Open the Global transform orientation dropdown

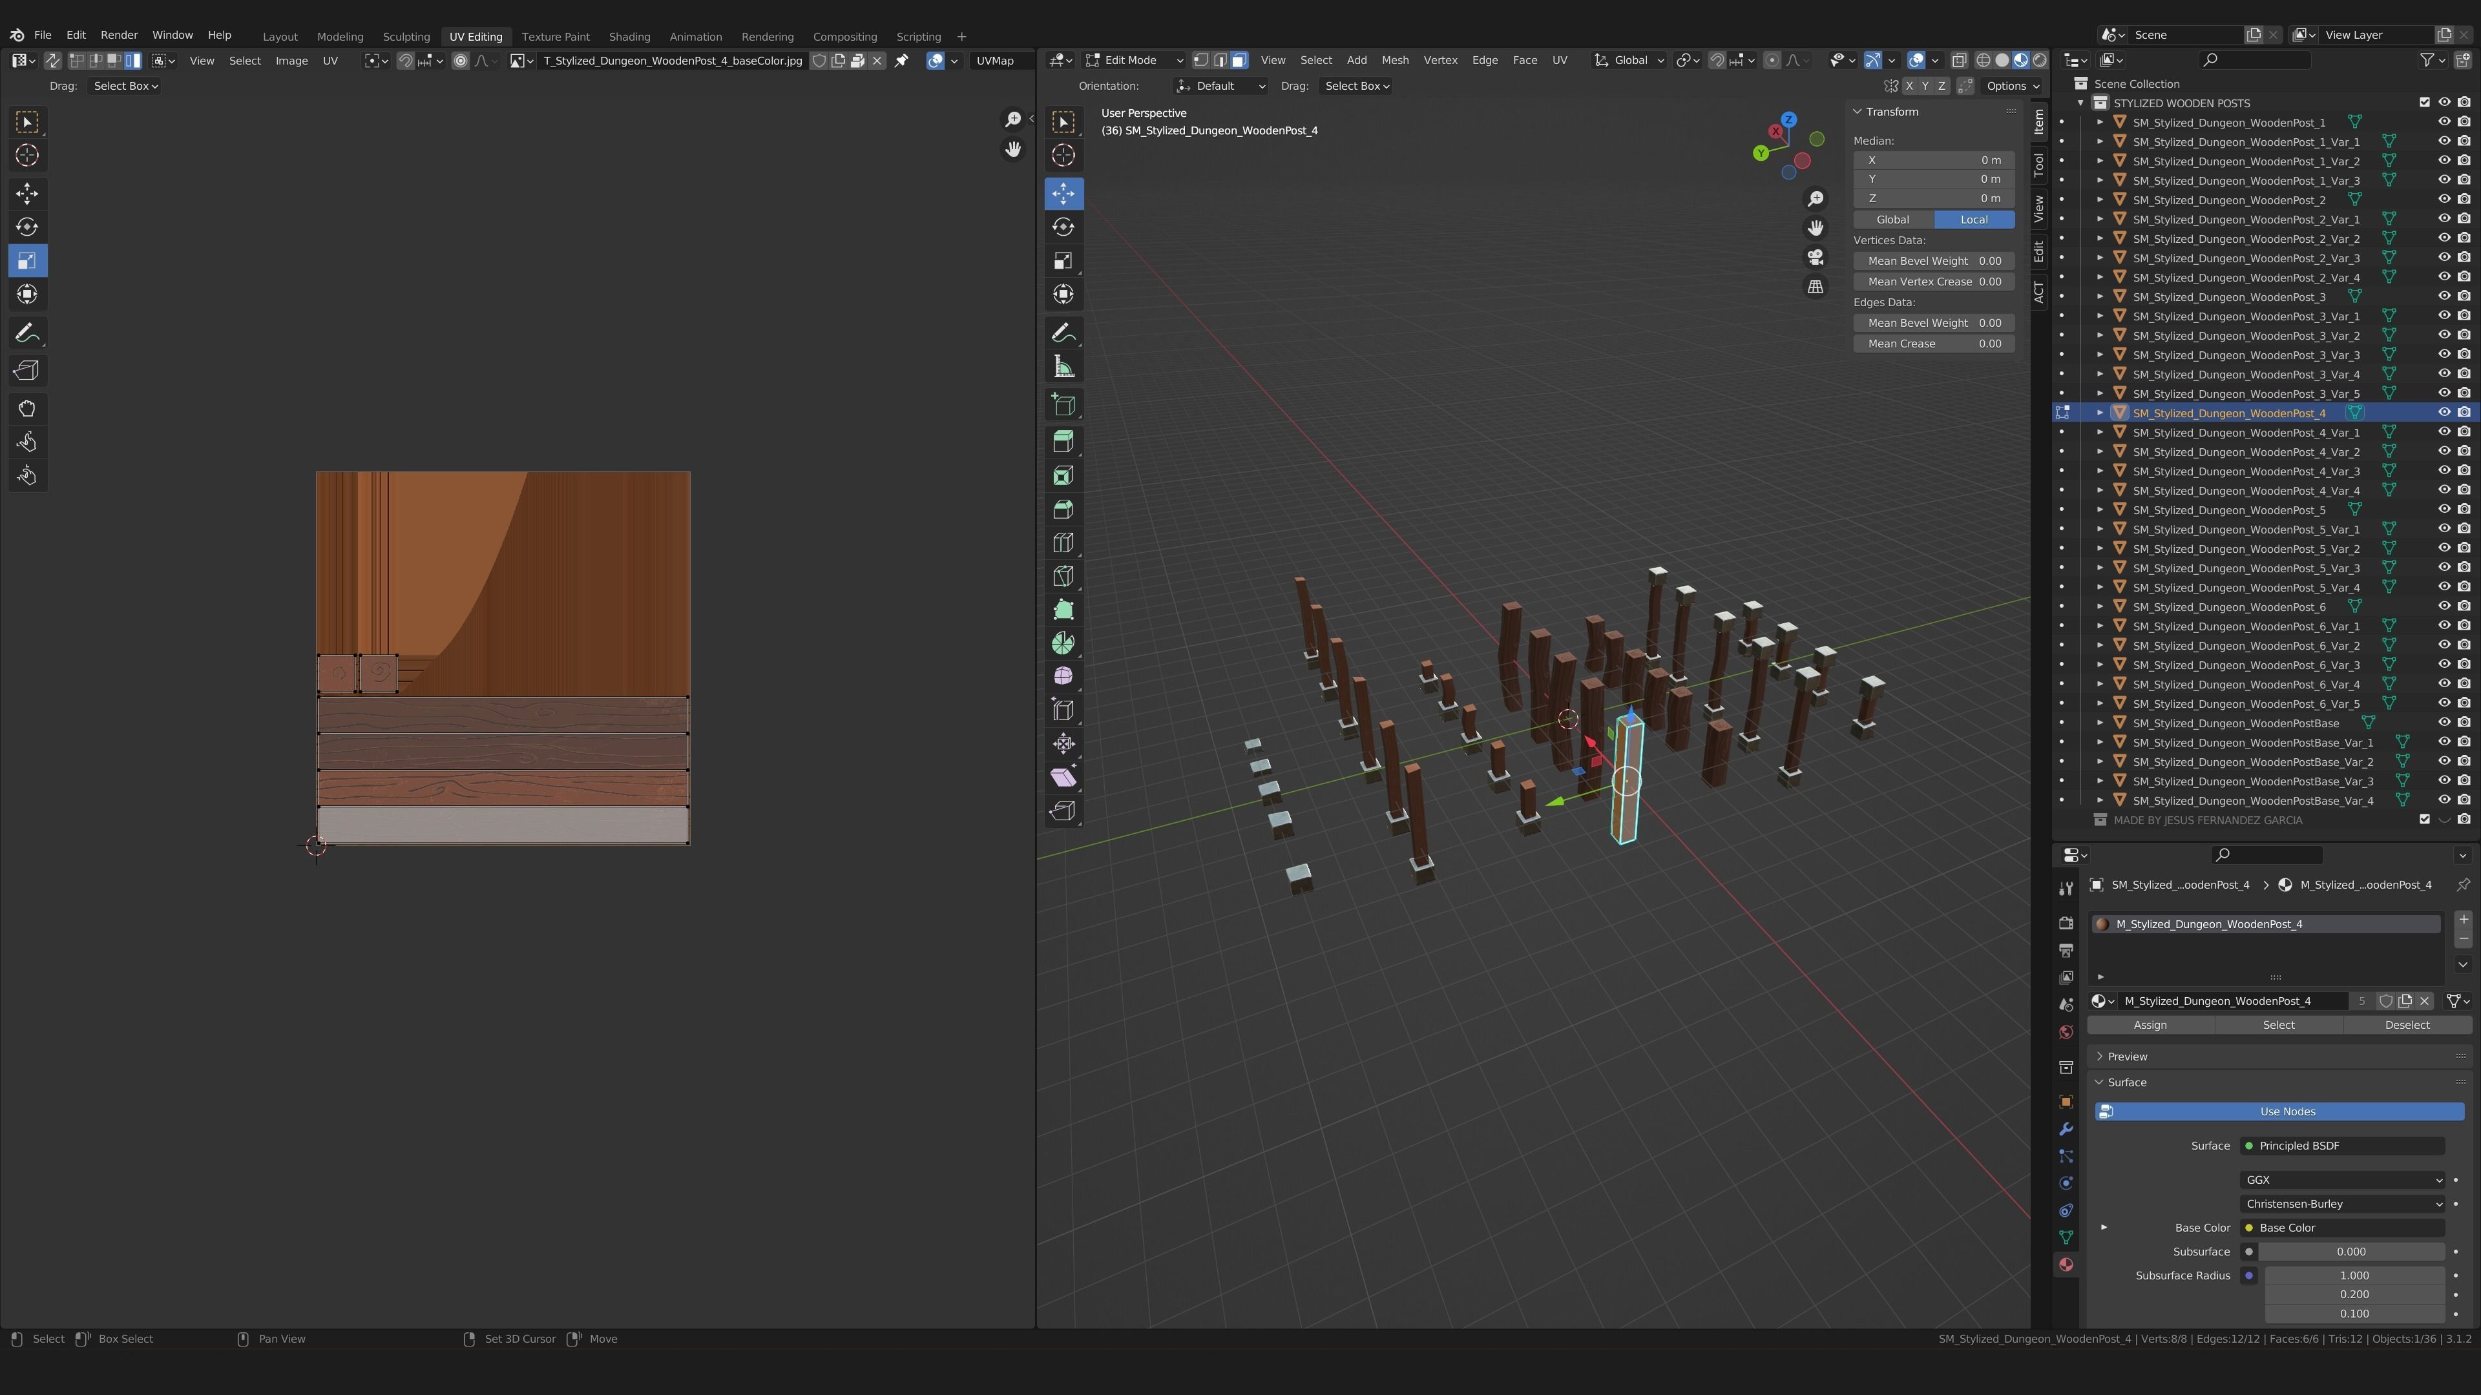pyautogui.click(x=1629, y=61)
